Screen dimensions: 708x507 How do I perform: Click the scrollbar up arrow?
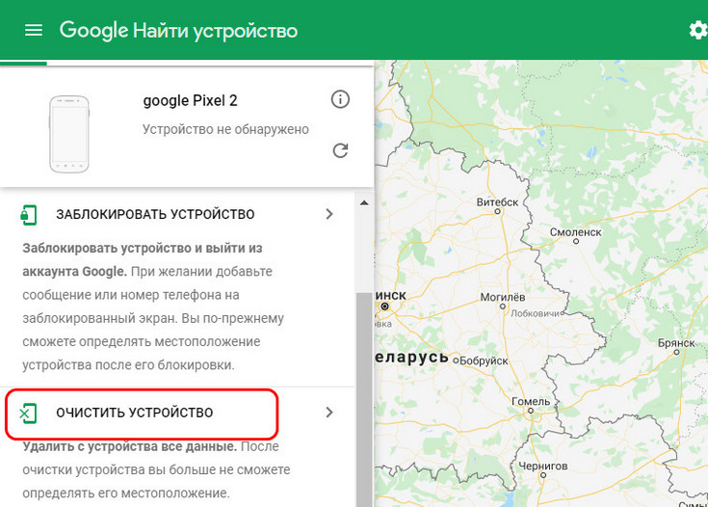[x=364, y=202]
